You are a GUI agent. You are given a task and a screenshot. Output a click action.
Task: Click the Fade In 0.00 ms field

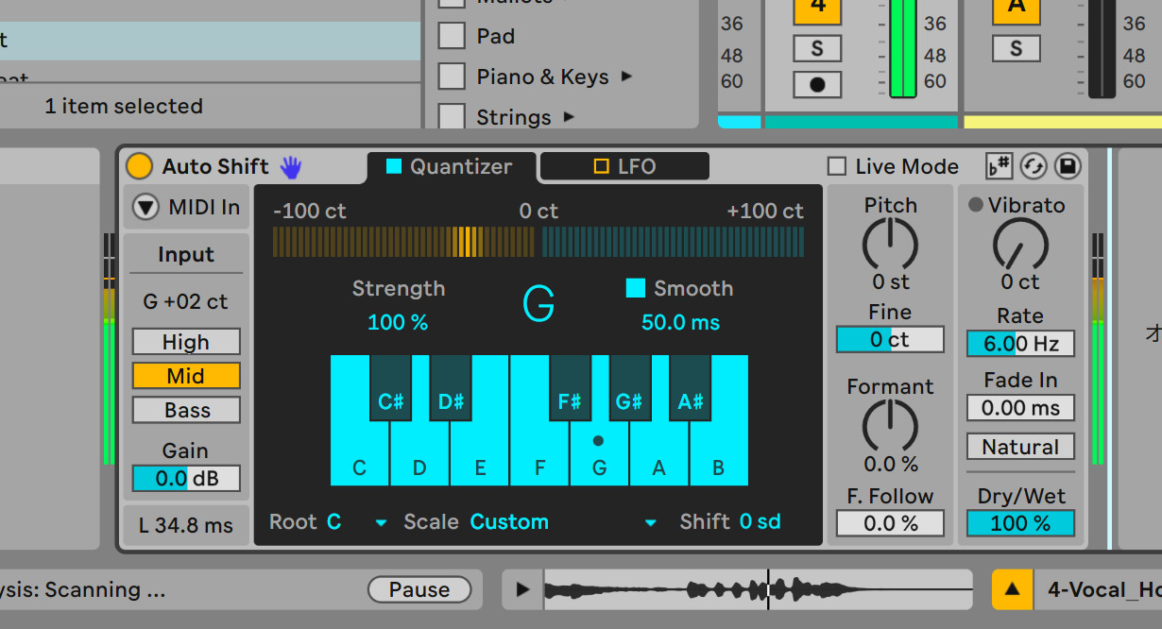(x=1020, y=408)
